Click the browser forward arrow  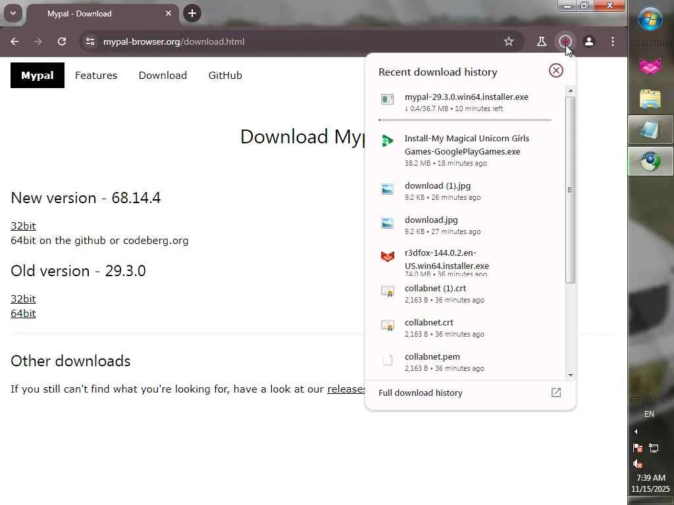[38, 41]
